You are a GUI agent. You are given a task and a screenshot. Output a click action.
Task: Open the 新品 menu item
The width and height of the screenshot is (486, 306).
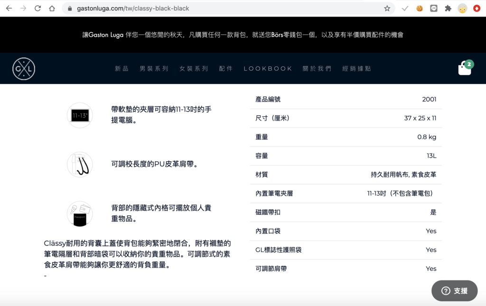point(121,68)
